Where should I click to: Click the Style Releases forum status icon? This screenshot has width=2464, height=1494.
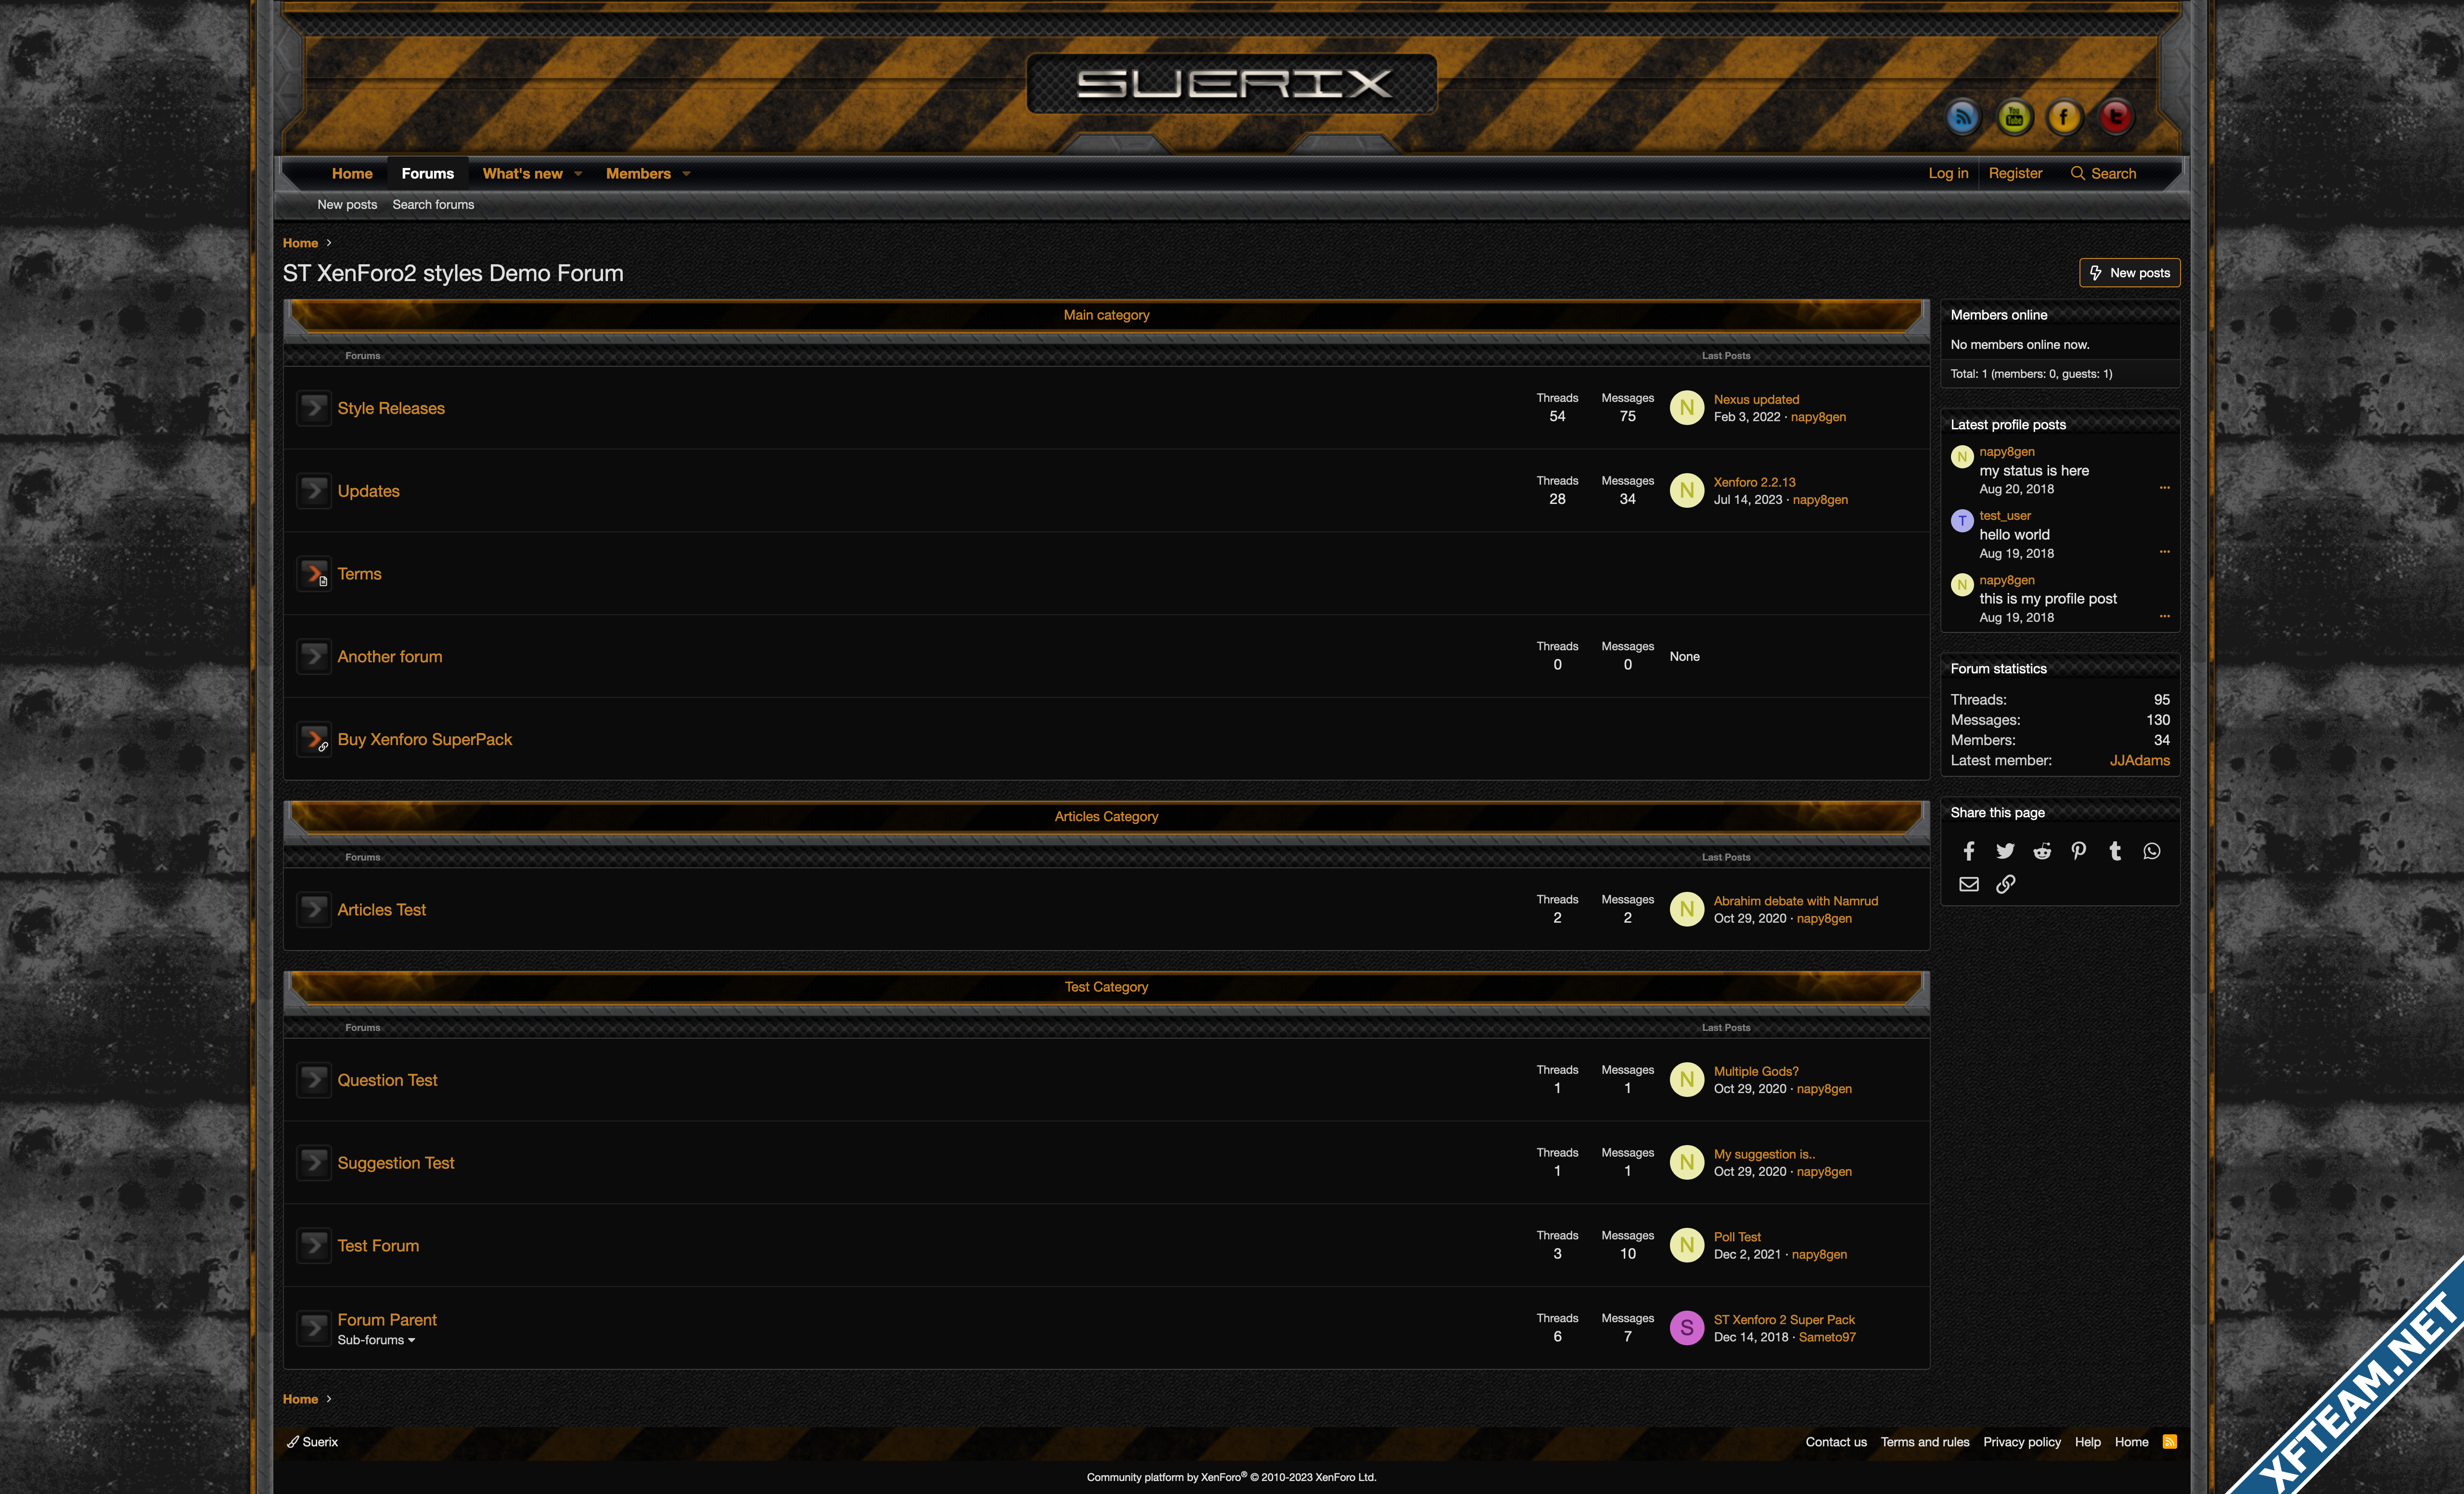(314, 408)
